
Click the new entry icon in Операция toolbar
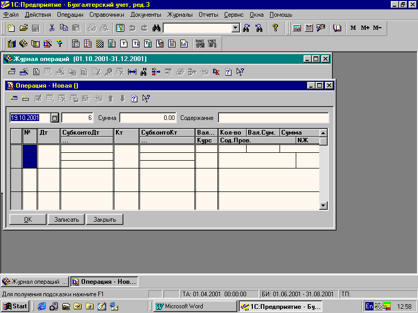click(14, 98)
